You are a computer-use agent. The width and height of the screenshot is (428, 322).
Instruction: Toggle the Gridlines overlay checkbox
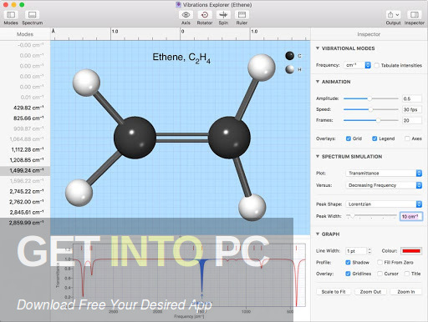348,274
